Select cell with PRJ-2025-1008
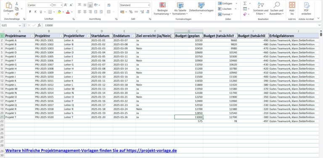323x158 pixels. point(49,69)
